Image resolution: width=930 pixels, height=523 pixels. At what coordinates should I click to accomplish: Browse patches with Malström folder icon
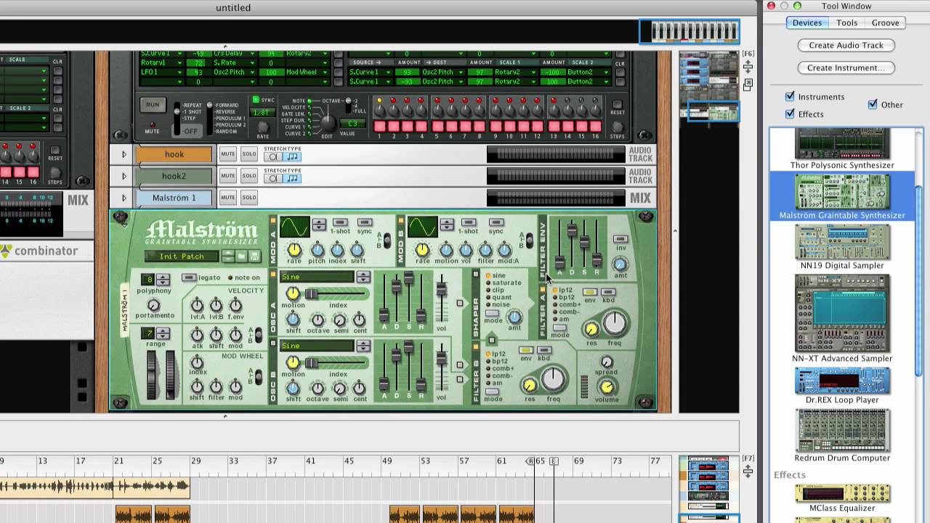pos(241,256)
